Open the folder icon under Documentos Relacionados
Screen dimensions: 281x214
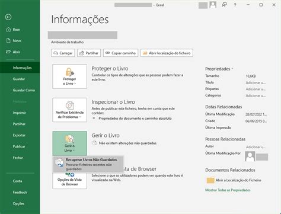coord(210,180)
